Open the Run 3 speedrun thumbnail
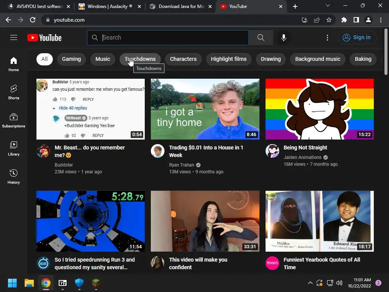 point(90,221)
